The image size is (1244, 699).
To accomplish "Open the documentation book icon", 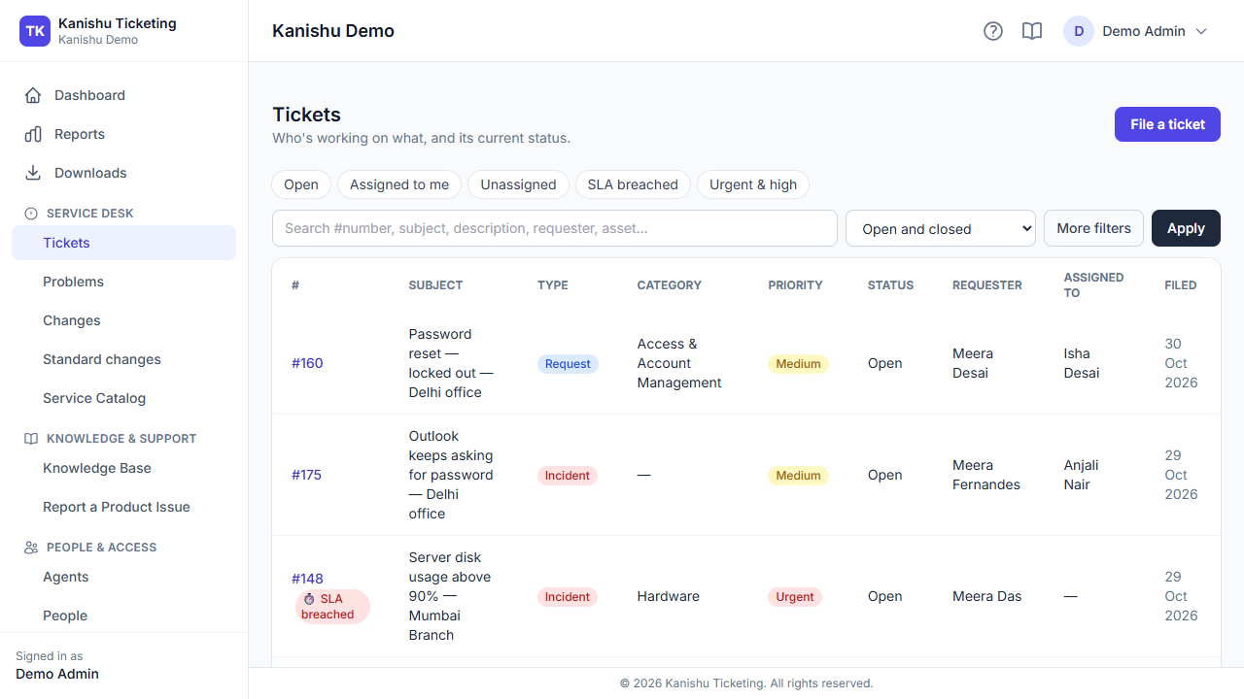I will click(1032, 31).
